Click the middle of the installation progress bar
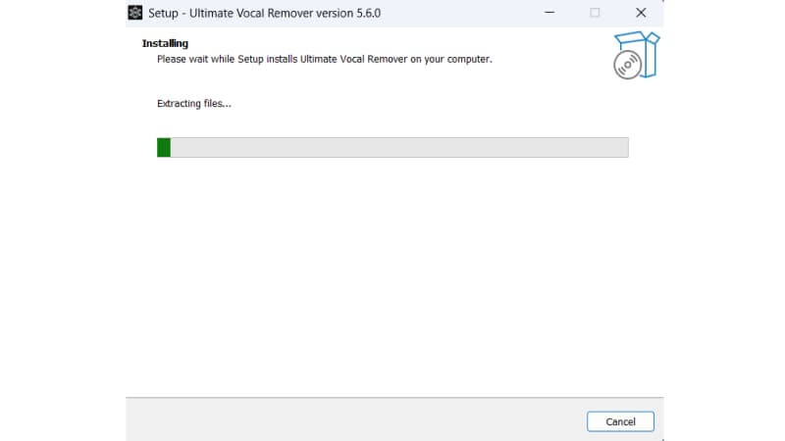 [x=392, y=147]
